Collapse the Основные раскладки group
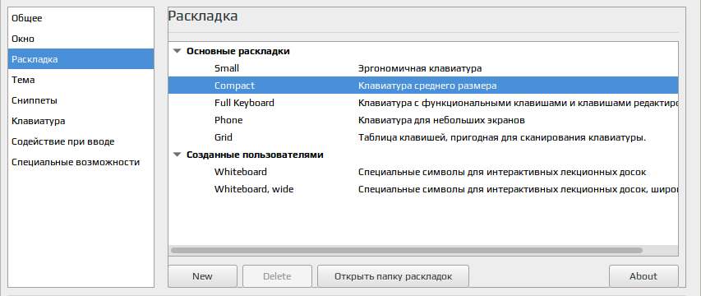 pyautogui.click(x=178, y=52)
